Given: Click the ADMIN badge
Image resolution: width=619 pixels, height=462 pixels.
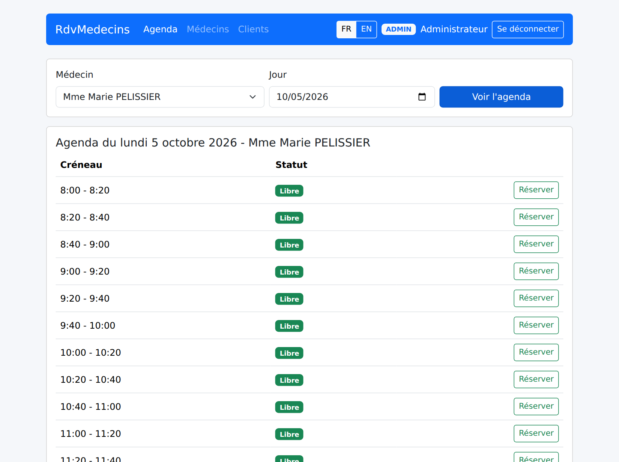Looking at the screenshot, I should click(x=398, y=29).
